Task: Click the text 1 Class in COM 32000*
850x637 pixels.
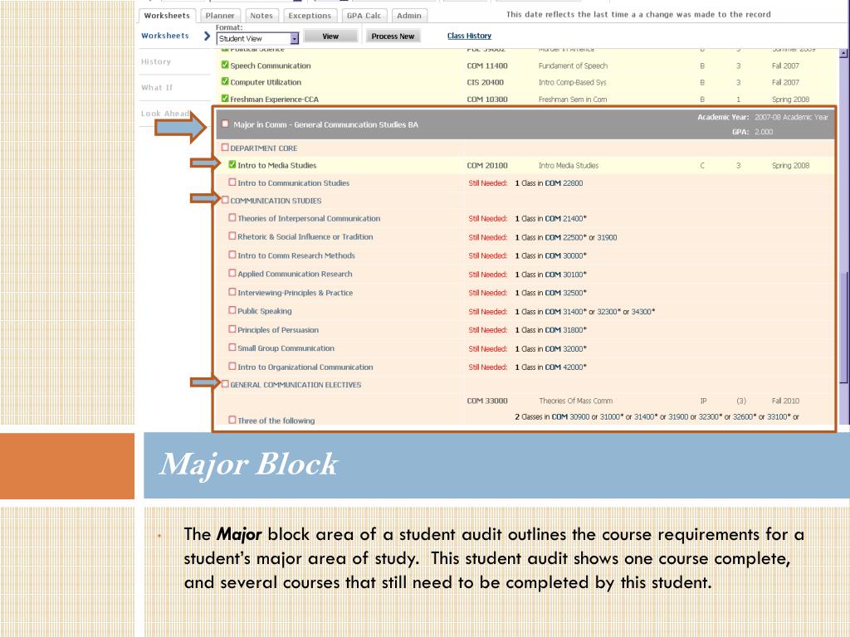Action: click(x=551, y=348)
